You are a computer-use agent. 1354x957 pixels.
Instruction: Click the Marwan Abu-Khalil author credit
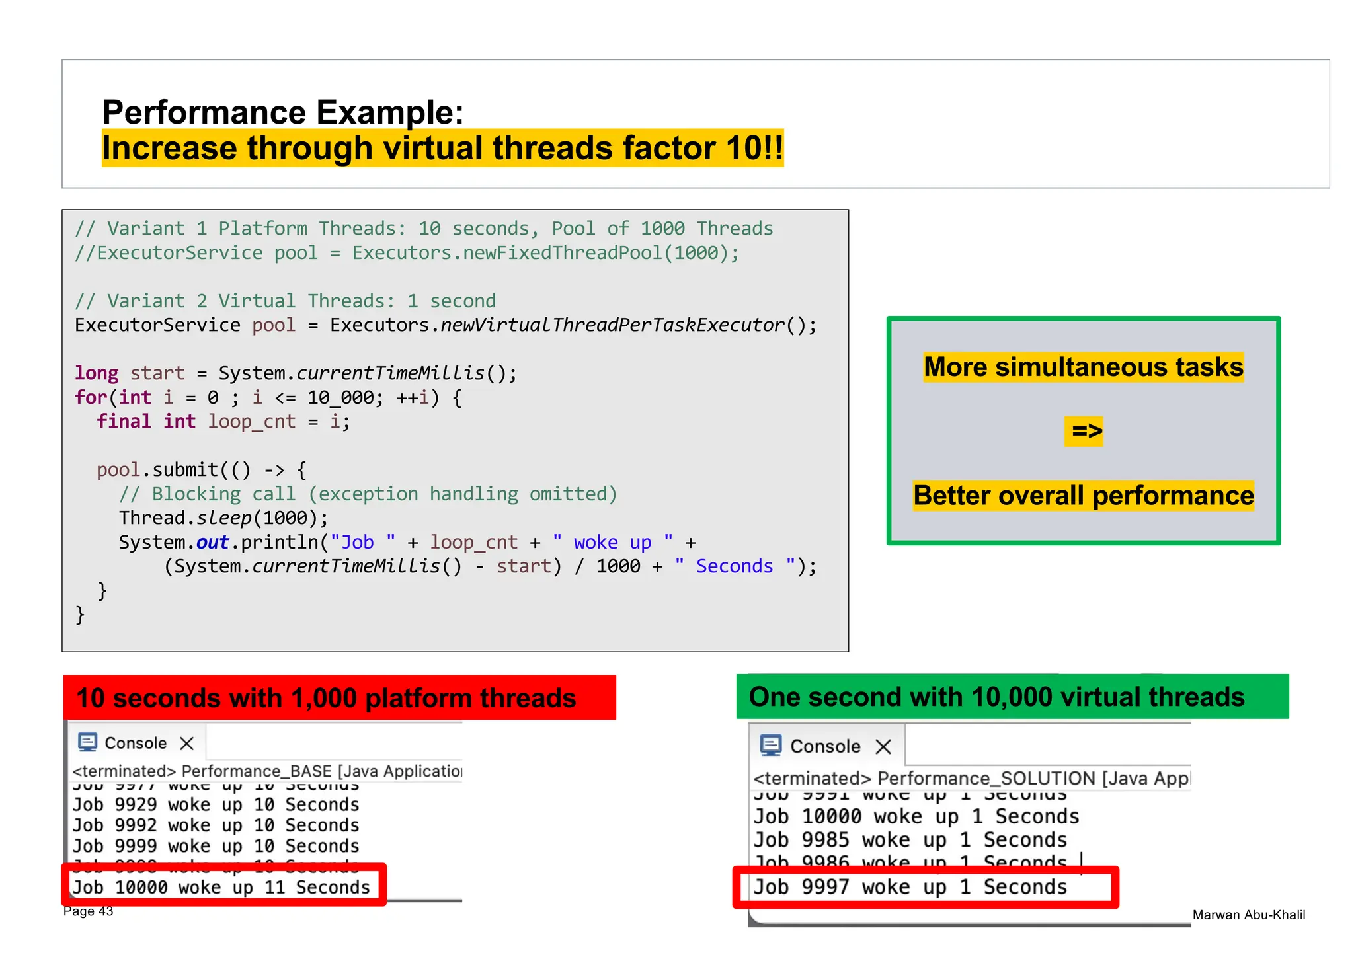point(1248,915)
